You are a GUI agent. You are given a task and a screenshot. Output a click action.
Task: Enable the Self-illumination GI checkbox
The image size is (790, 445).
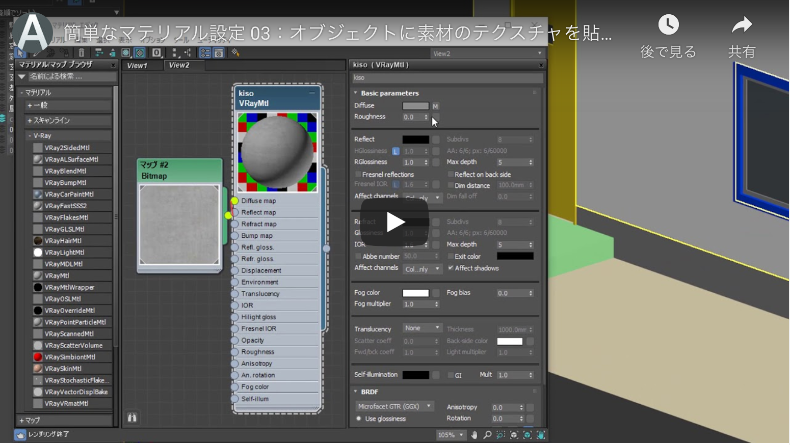(x=451, y=375)
